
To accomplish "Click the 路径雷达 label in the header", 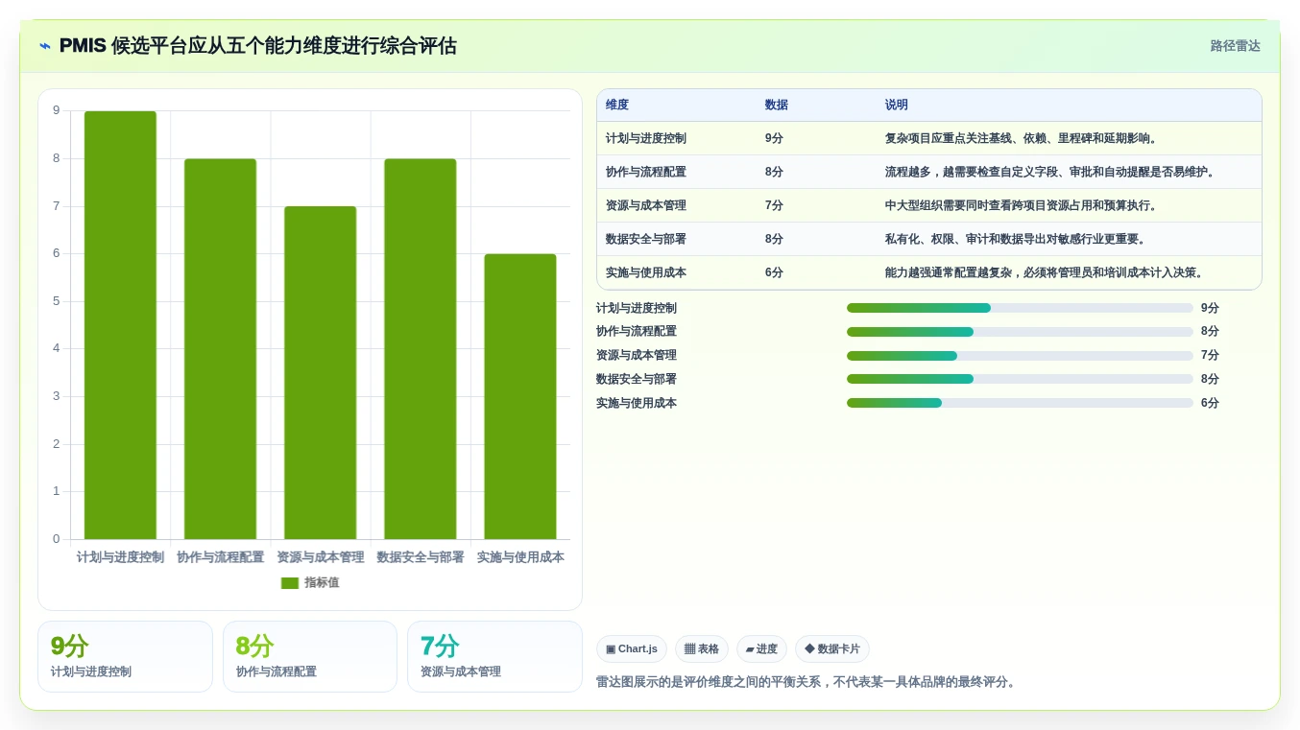I will pos(1235,46).
